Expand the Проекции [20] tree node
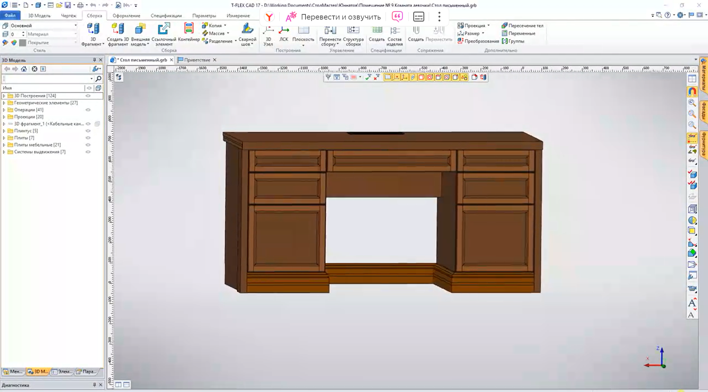The width and height of the screenshot is (708, 392). pos(4,117)
